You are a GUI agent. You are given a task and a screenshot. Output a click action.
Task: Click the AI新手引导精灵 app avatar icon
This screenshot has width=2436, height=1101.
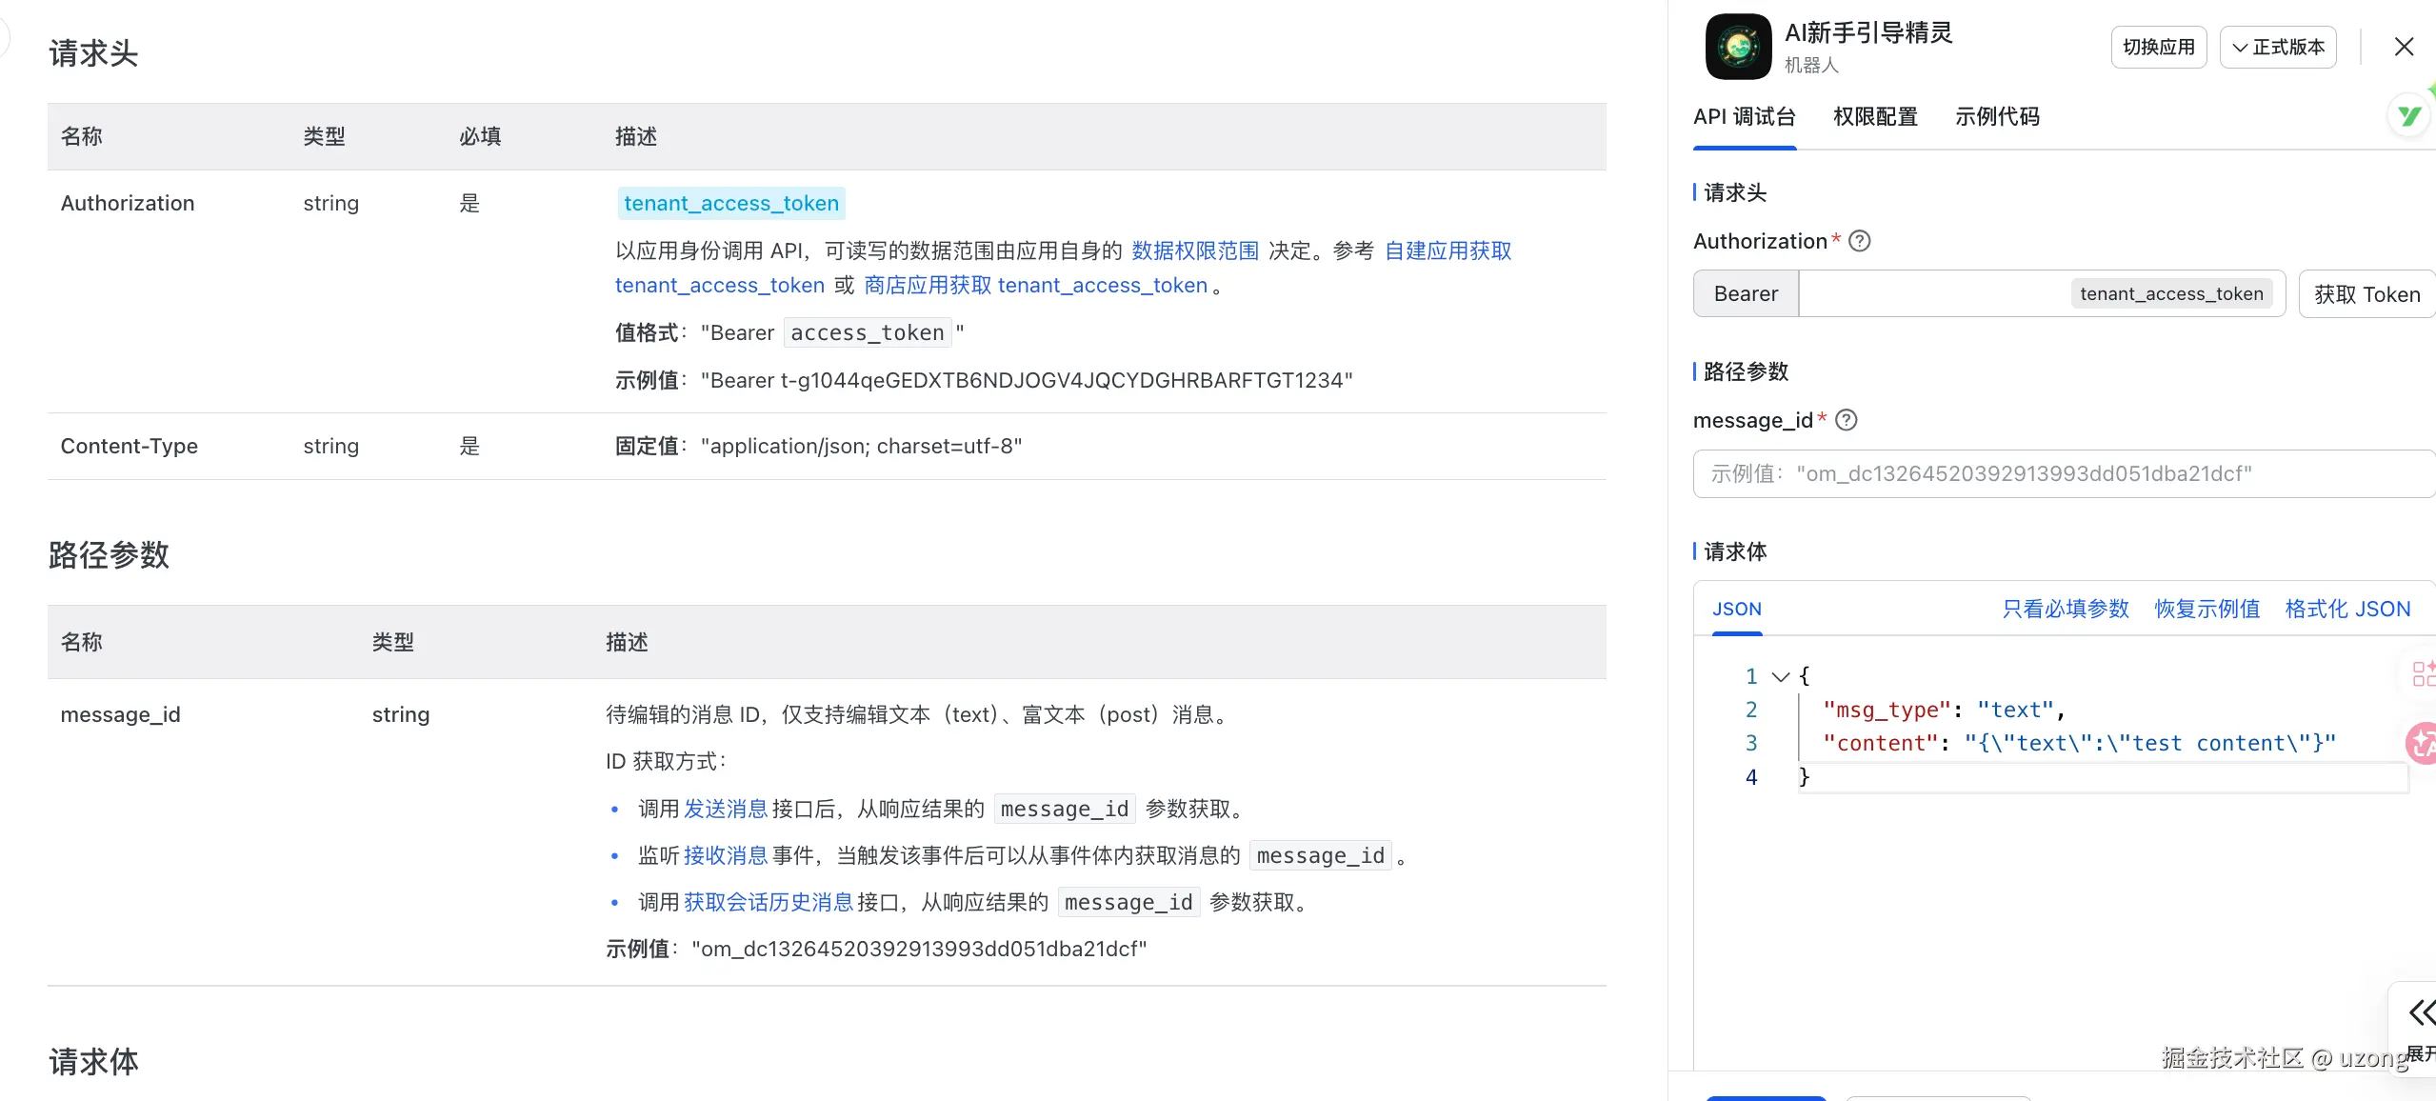pyautogui.click(x=1738, y=47)
